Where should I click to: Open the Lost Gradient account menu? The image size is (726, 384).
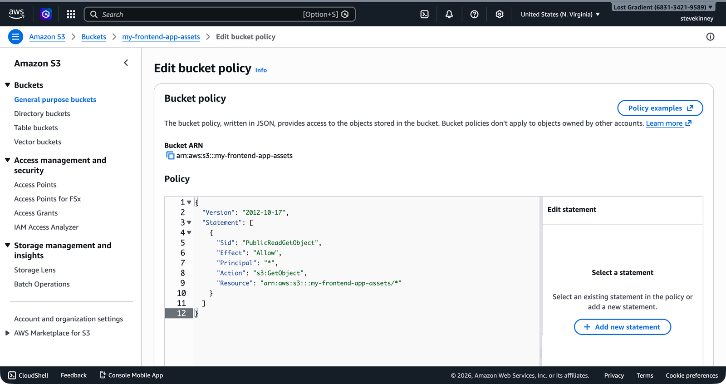click(x=662, y=7)
